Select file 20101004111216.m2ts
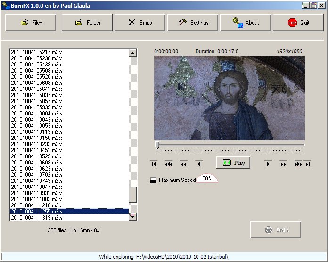 click(x=69, y=205)
